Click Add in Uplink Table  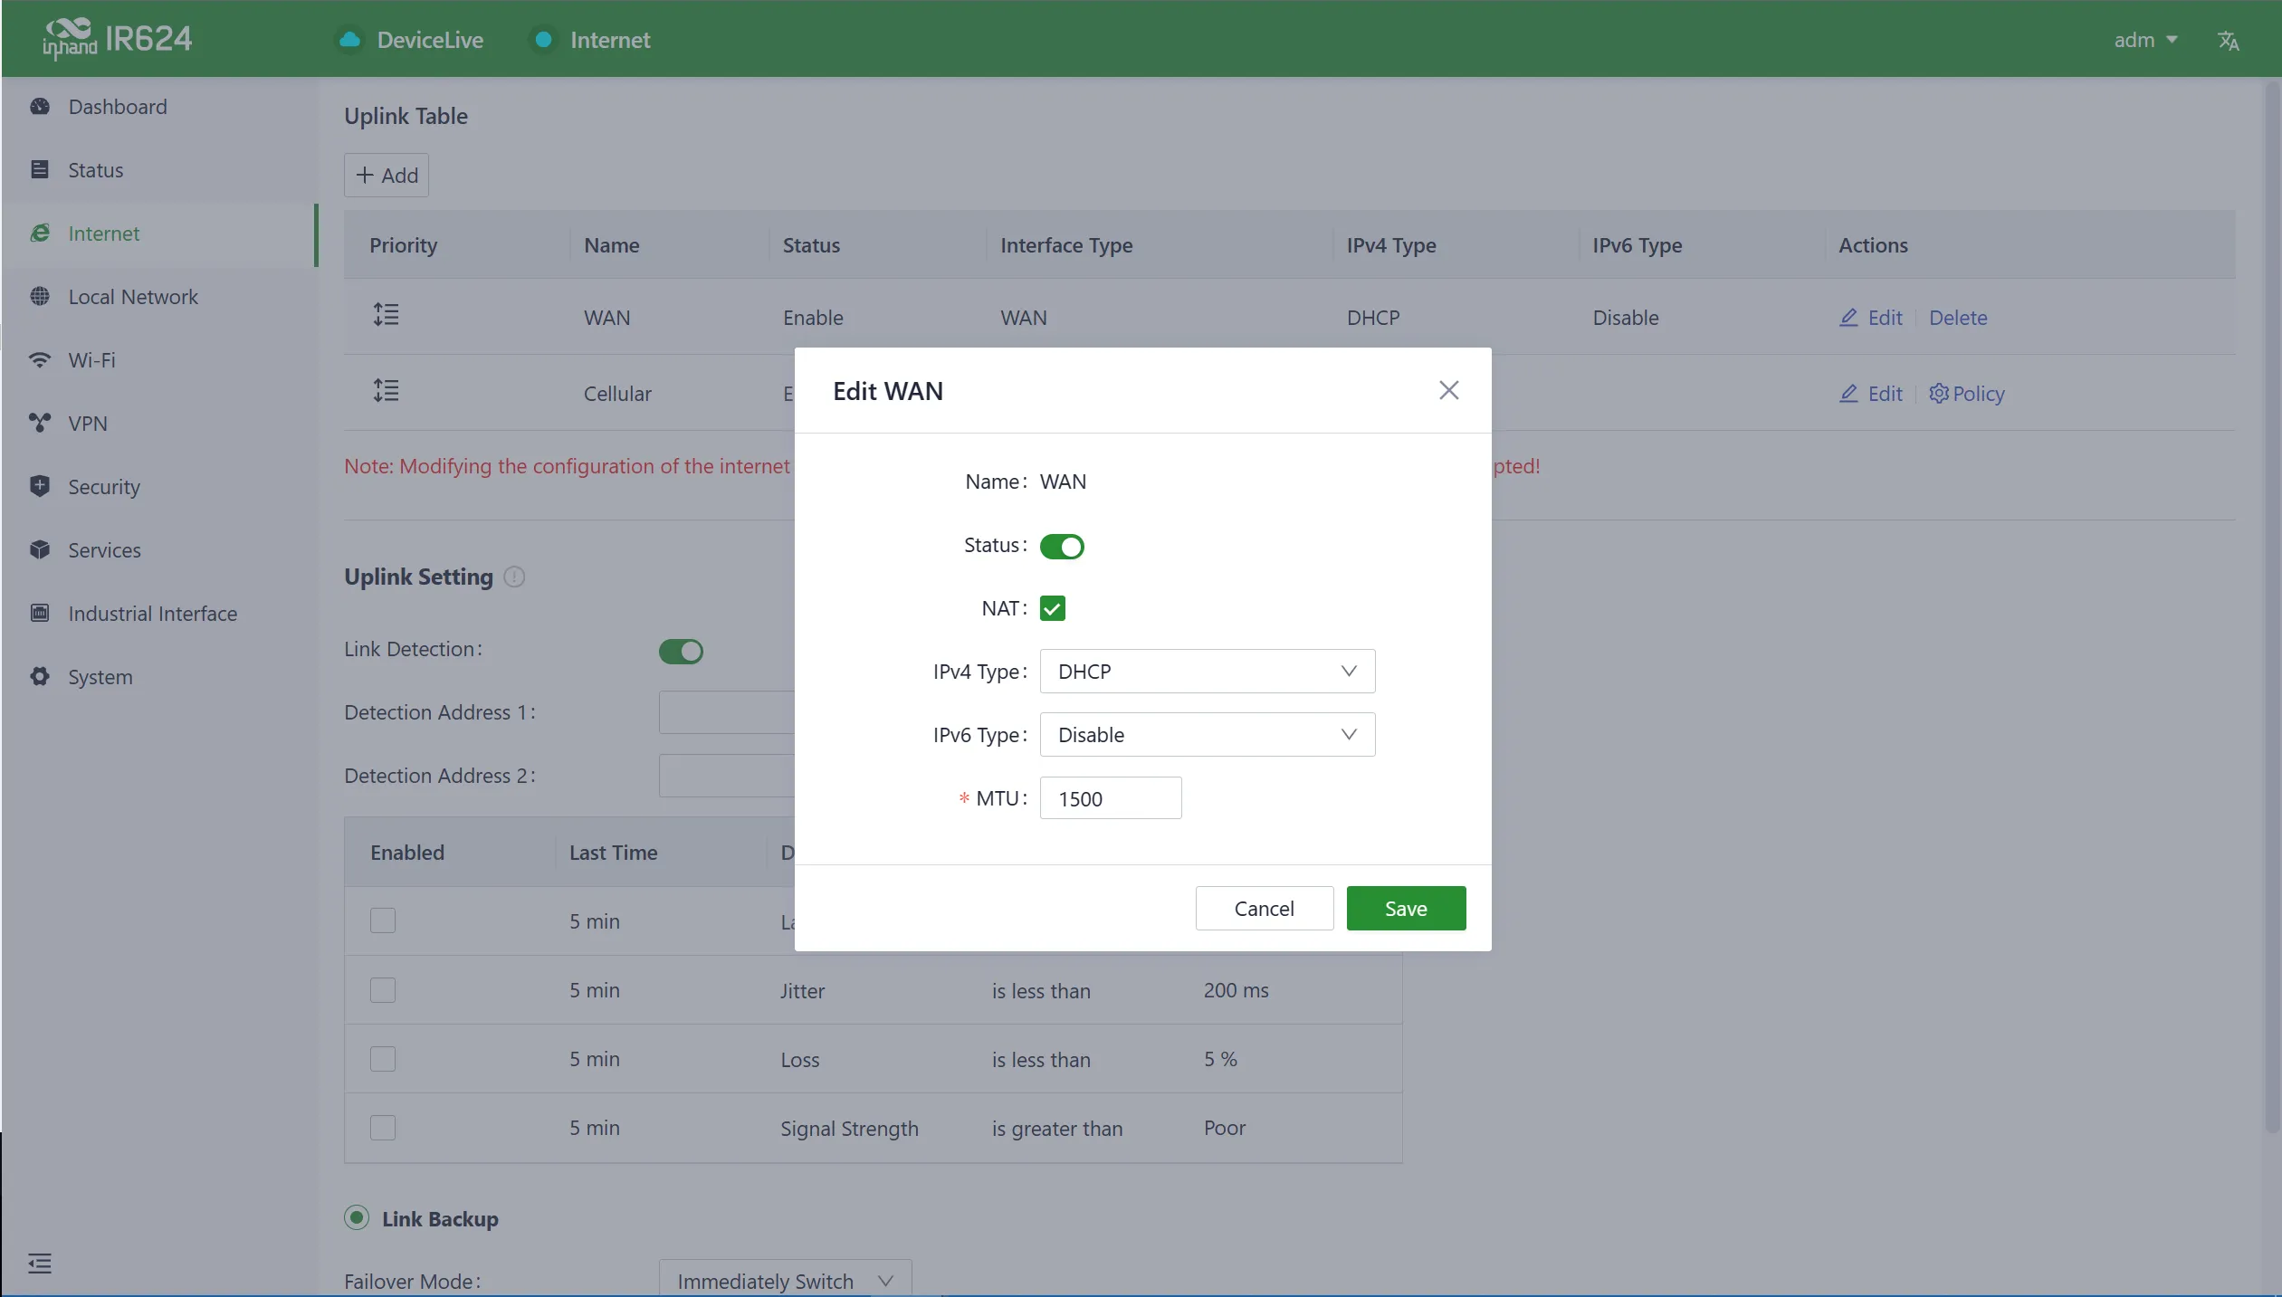[387, 176]
